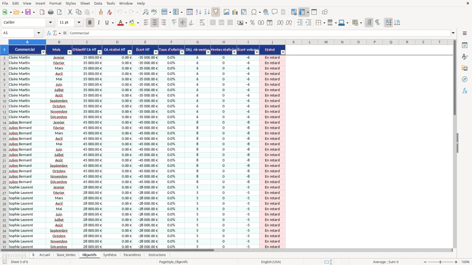Click the Increase Indent icon
Image resolution: width=472 pixels, height=265 pixels.
tap(300, 23)
